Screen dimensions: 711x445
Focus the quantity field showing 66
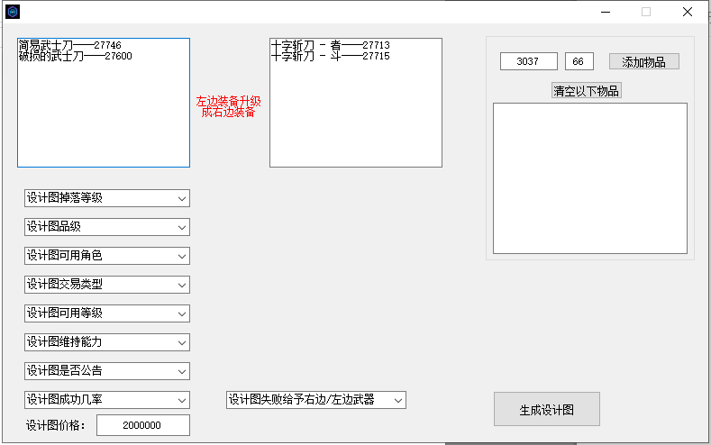(x=579, y=62)
